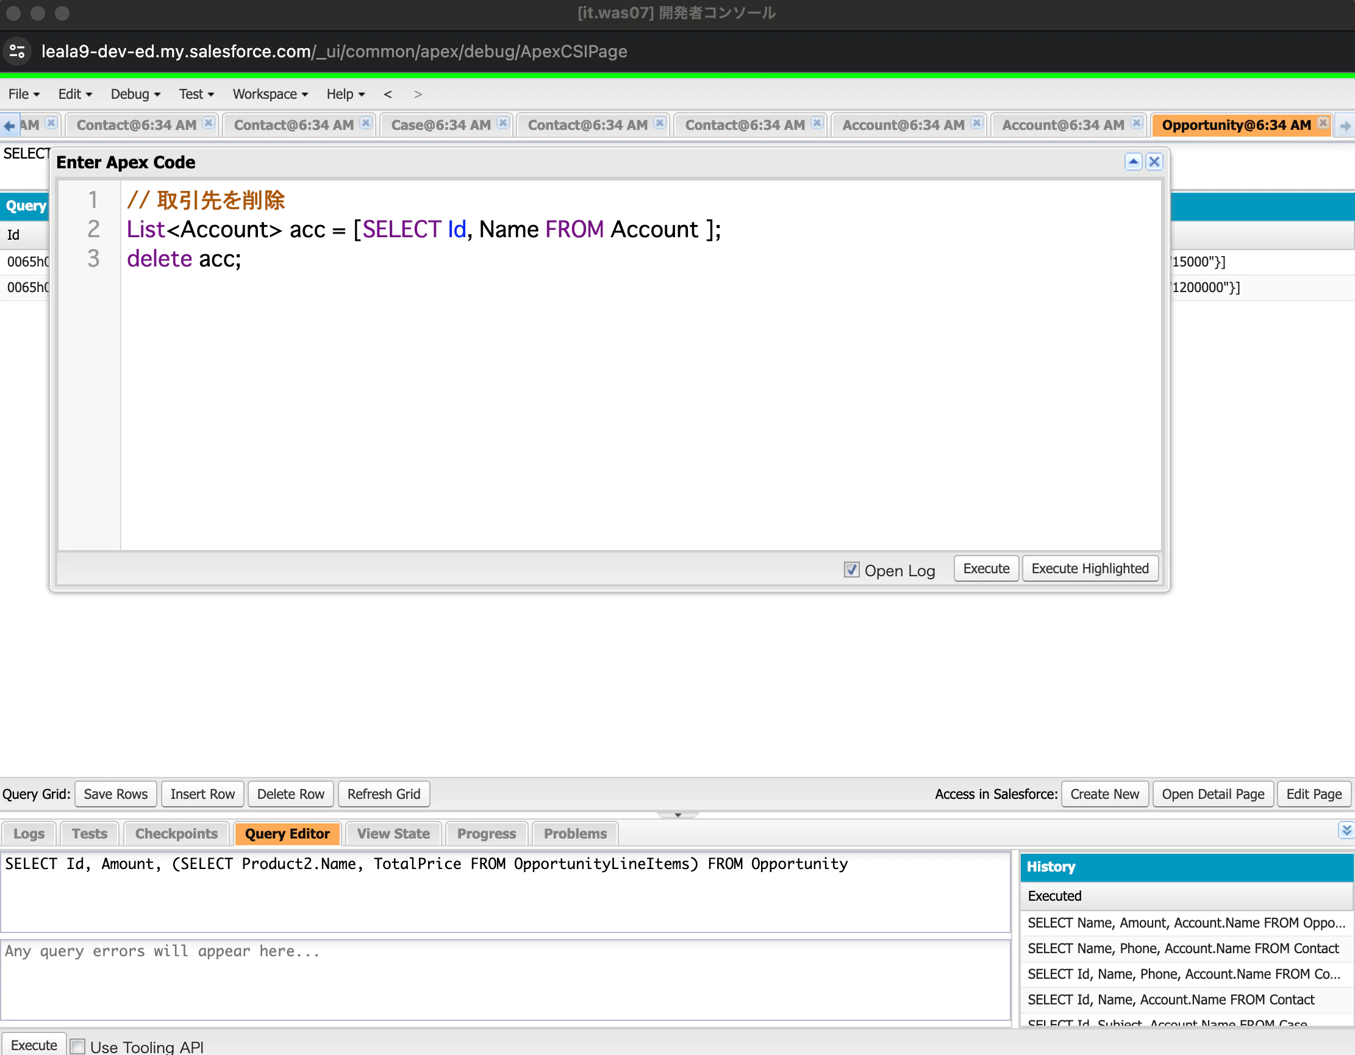
Task: Close the Enter Apex Code dialog
Action: tap(1154, 162)
